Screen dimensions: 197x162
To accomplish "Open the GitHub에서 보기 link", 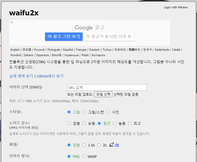I will tap(50, 76).
